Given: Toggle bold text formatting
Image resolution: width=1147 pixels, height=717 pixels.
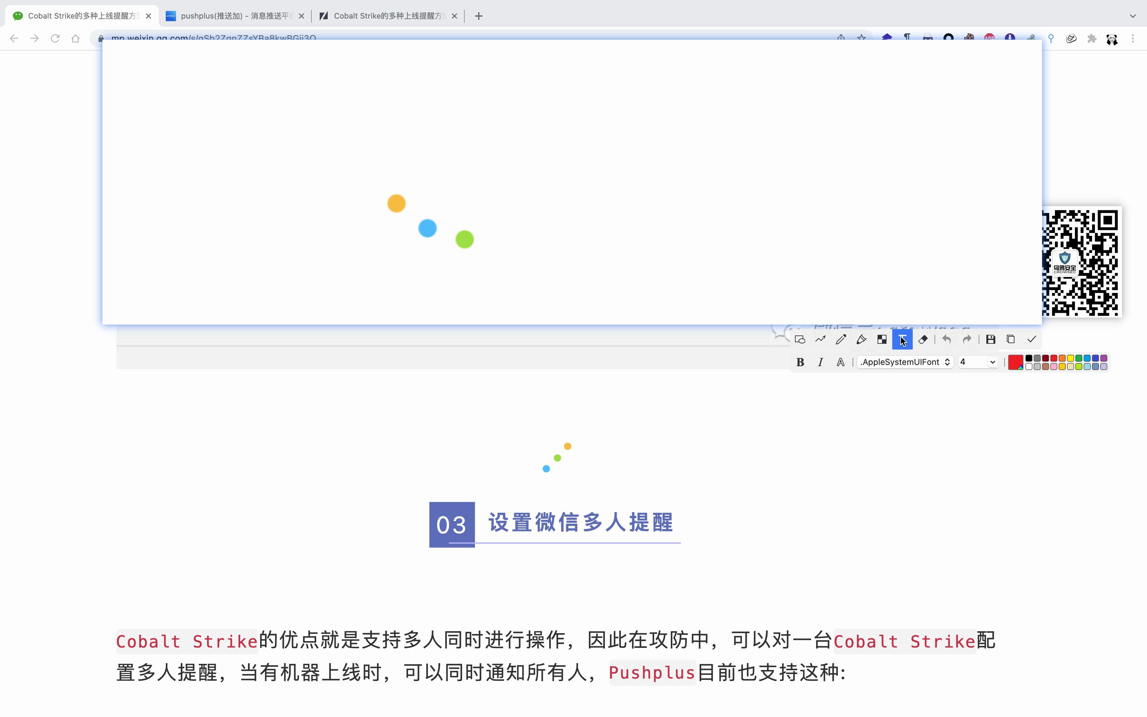Looking at the screenshot, I should point(800,362).
